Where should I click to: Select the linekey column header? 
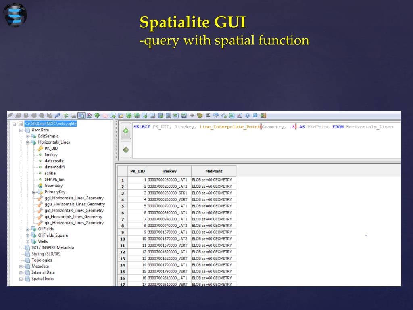(169, 171)
